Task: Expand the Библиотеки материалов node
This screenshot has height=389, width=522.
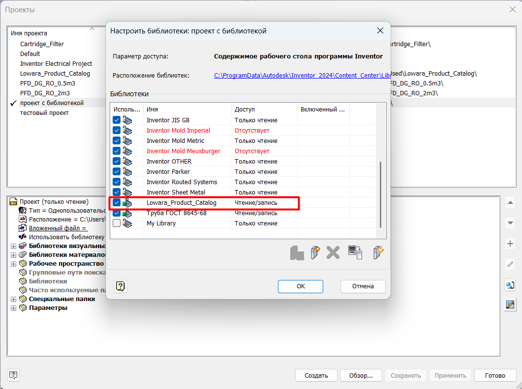Action: pos(14,255)
